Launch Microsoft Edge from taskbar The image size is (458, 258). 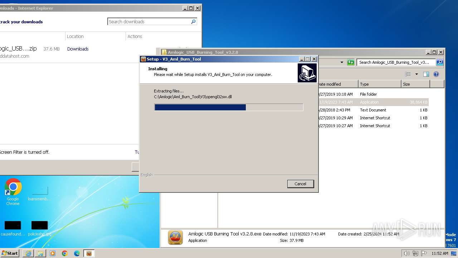[77, 253]
